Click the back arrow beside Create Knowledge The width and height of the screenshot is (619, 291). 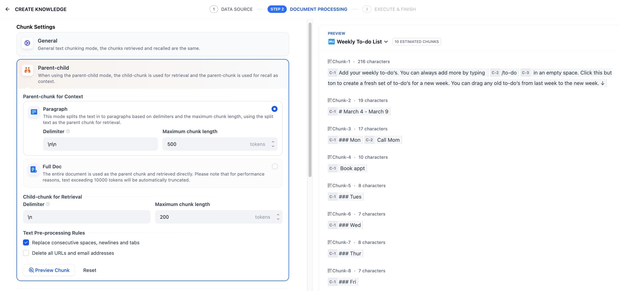[x=8, y=9]
